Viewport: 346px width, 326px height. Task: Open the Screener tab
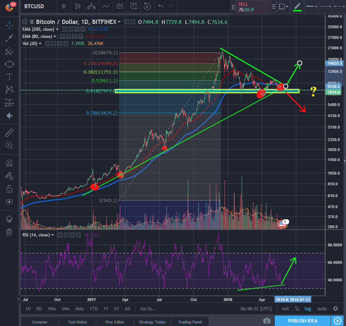[x=40, y=322]
